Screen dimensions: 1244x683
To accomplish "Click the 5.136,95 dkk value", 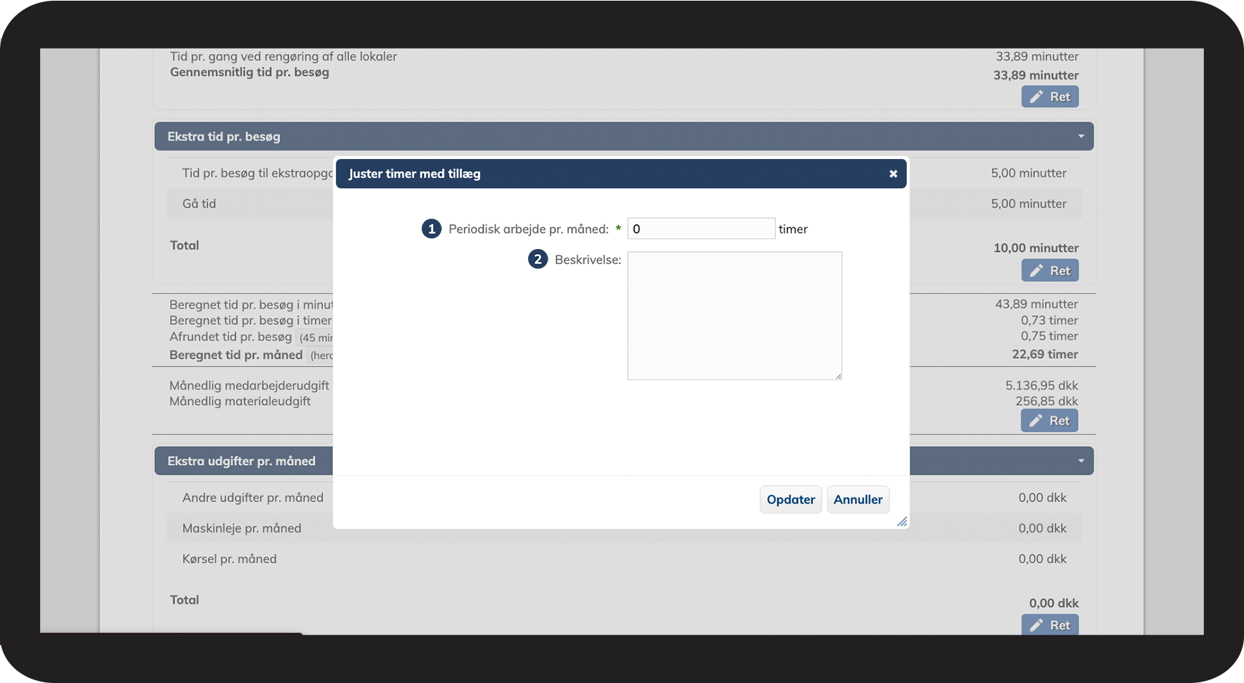I will (x=1041, y=385).
